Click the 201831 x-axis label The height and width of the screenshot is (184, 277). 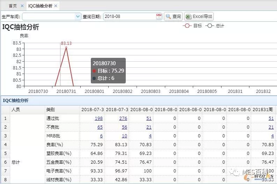tap(235, 91)
